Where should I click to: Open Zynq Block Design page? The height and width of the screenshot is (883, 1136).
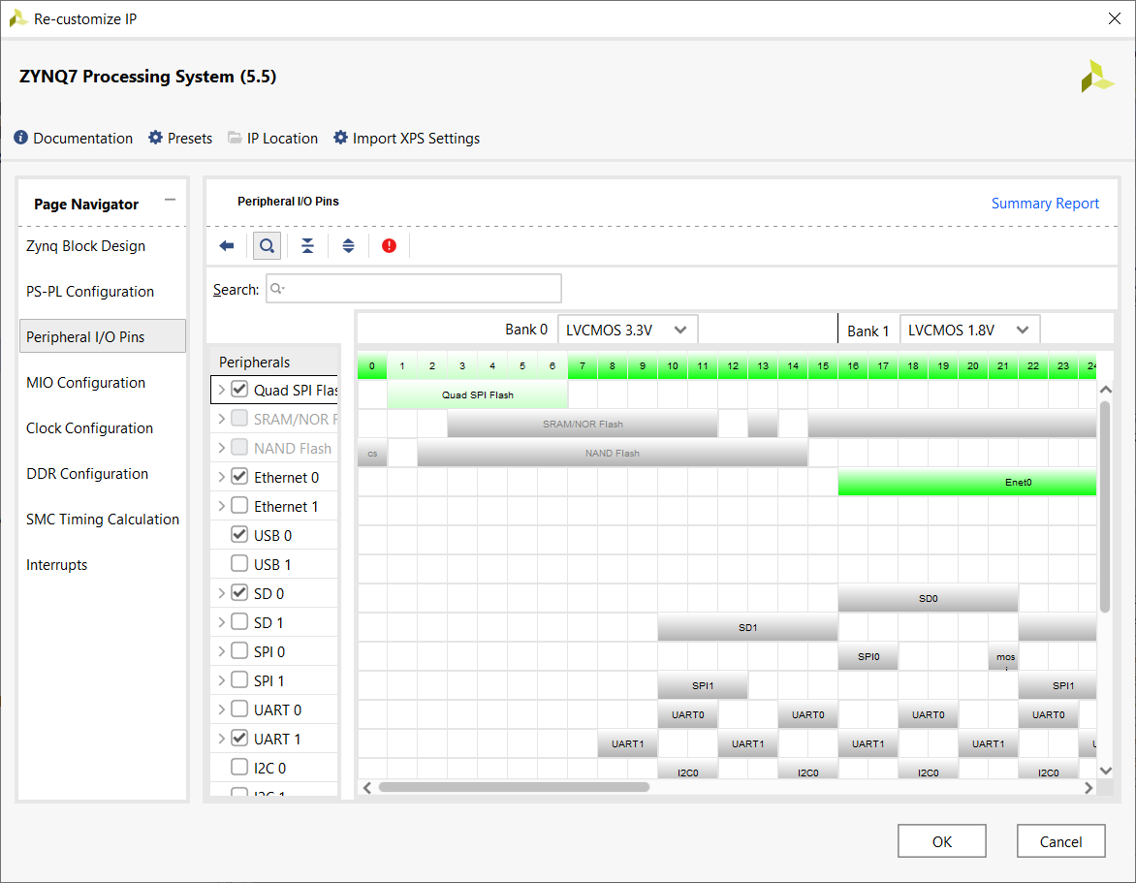click(x=85, y=246)
